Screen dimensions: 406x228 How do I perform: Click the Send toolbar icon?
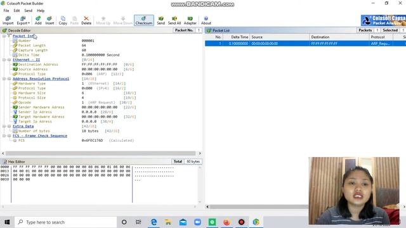(x=160, y=20)
